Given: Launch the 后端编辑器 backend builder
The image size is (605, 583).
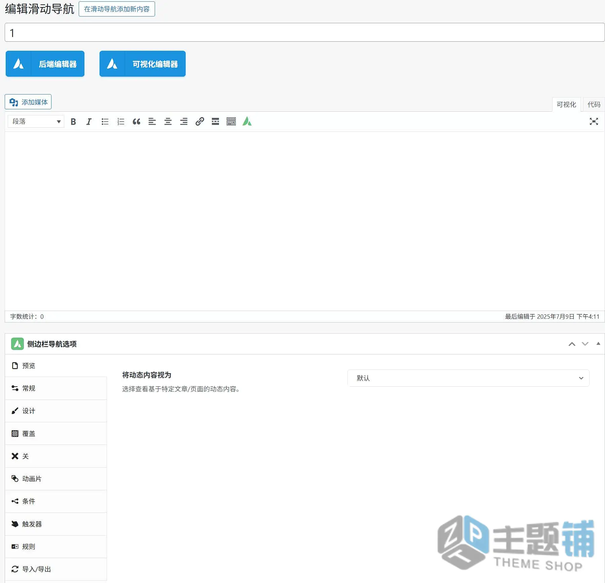Looking at the screenshot, I should (x=45, y=64).
